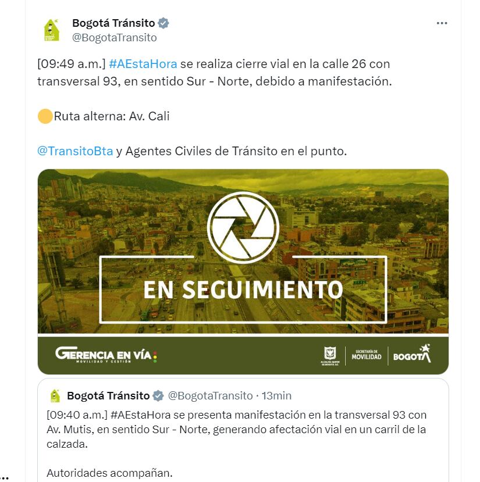The width and height of the screenshot is (480, 482).
Task: Click the Gerencia en Vía logo
Action: (106, 355)
